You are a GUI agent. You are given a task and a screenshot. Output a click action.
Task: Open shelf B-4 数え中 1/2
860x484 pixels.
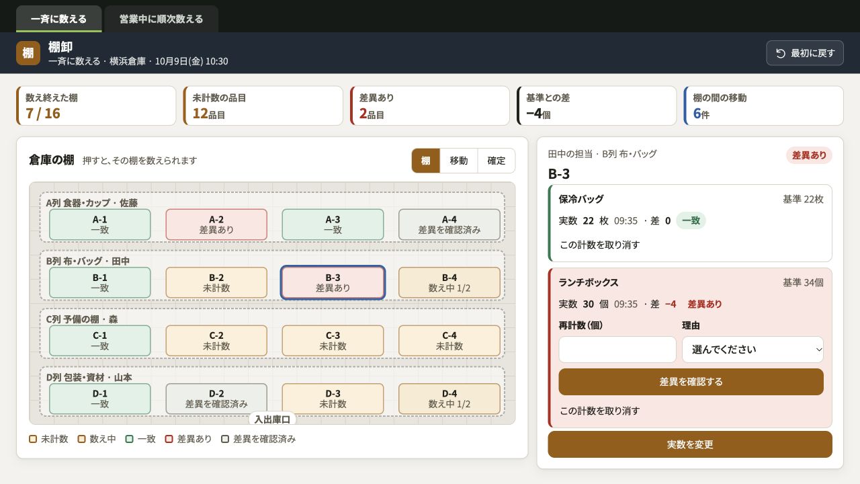pyautogui.click(x=449, y=282)
